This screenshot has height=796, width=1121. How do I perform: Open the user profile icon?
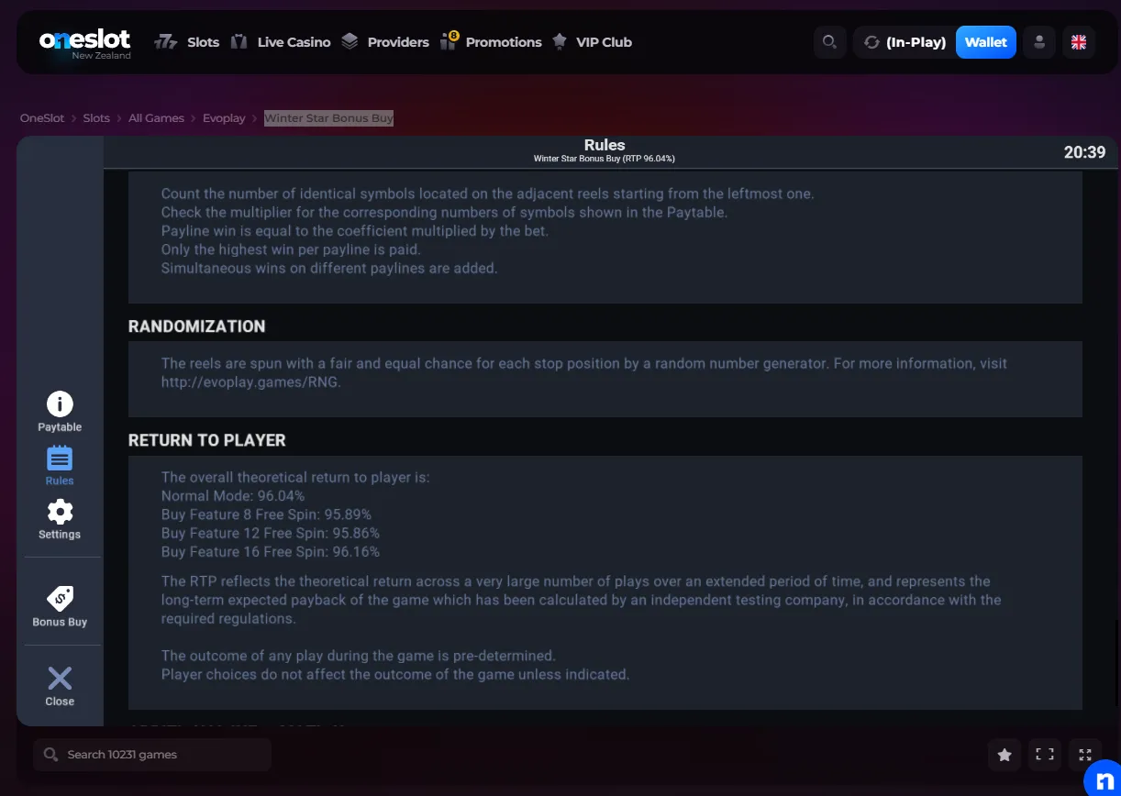(x=1039, y=42)
